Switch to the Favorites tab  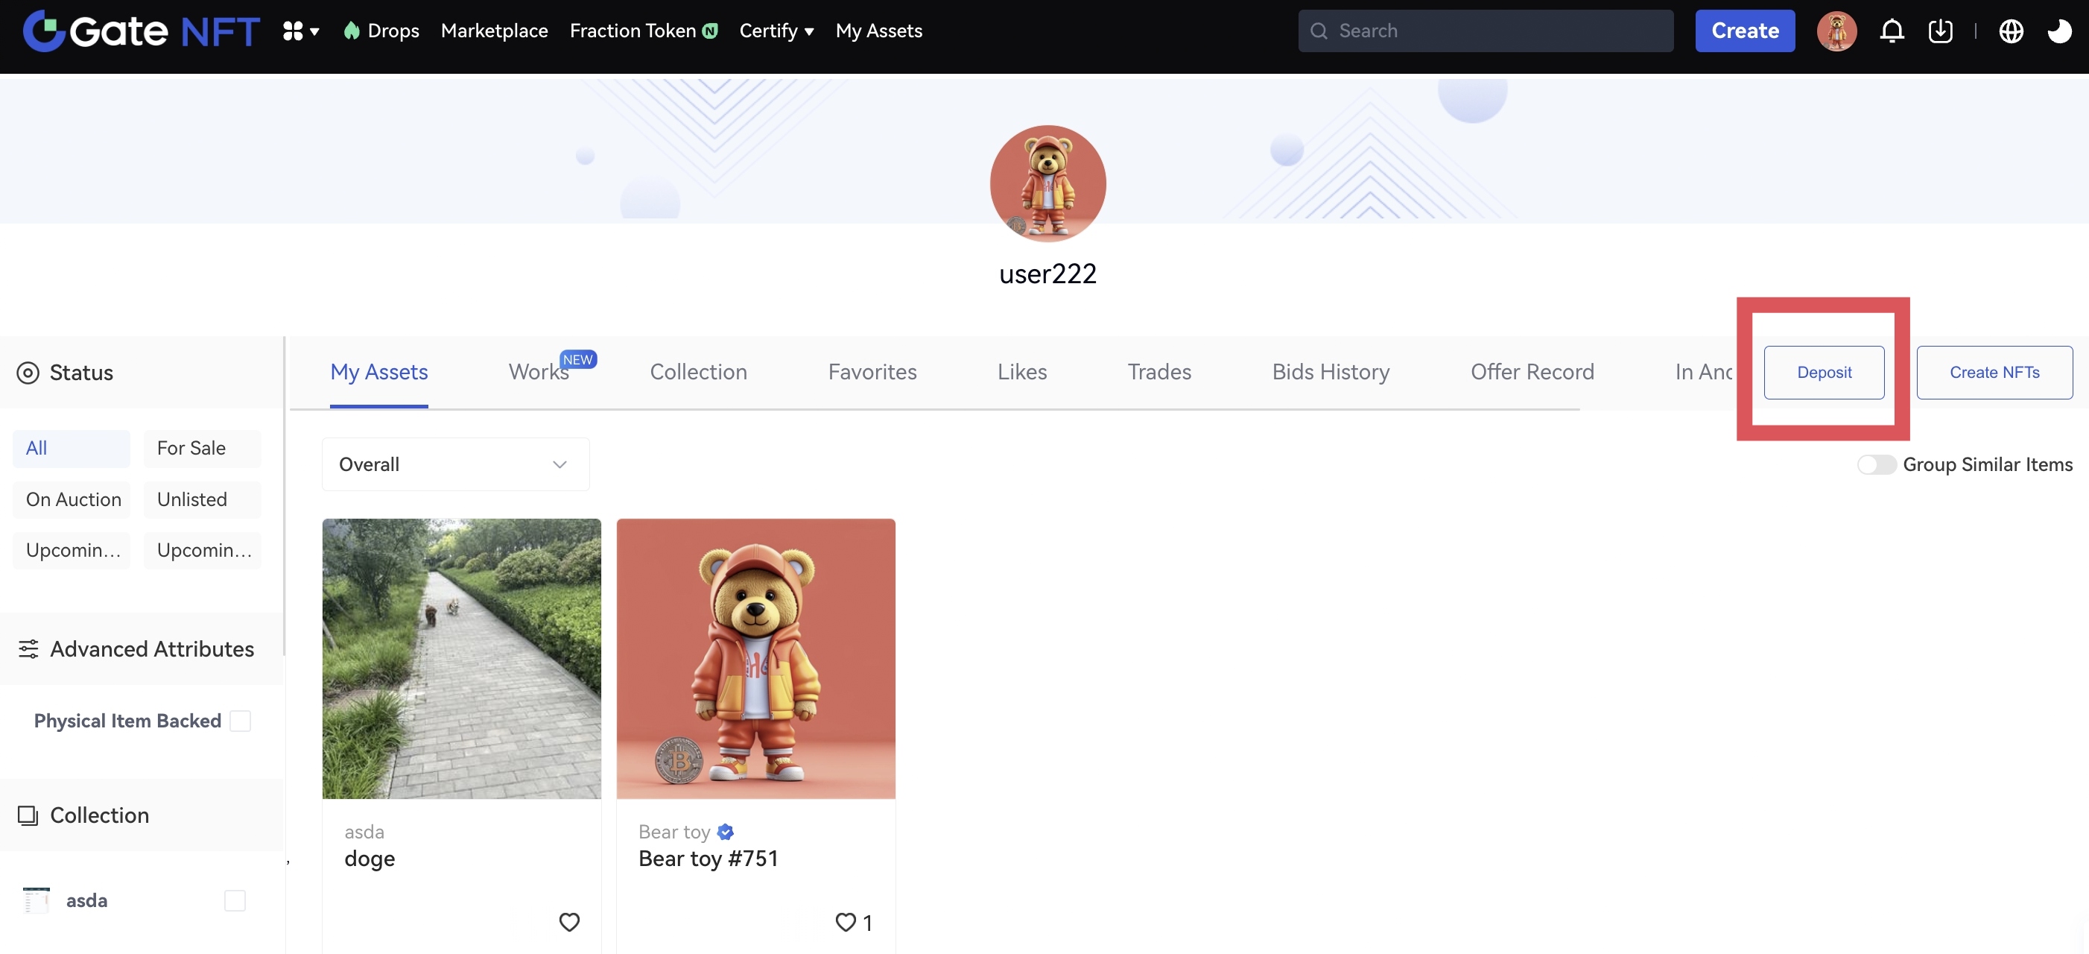click(872, 372)
